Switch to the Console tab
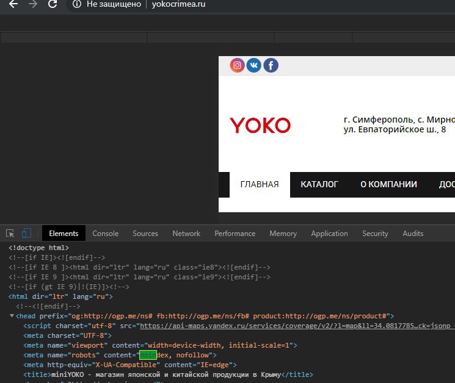This screenshot has height=383, width=455. [x=105, y=234]
